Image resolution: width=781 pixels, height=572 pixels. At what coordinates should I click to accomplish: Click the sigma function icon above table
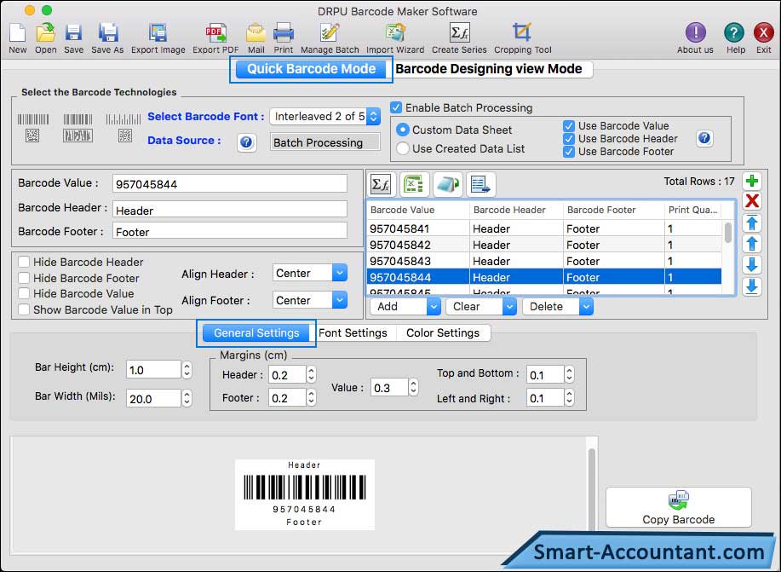[381, 184]
